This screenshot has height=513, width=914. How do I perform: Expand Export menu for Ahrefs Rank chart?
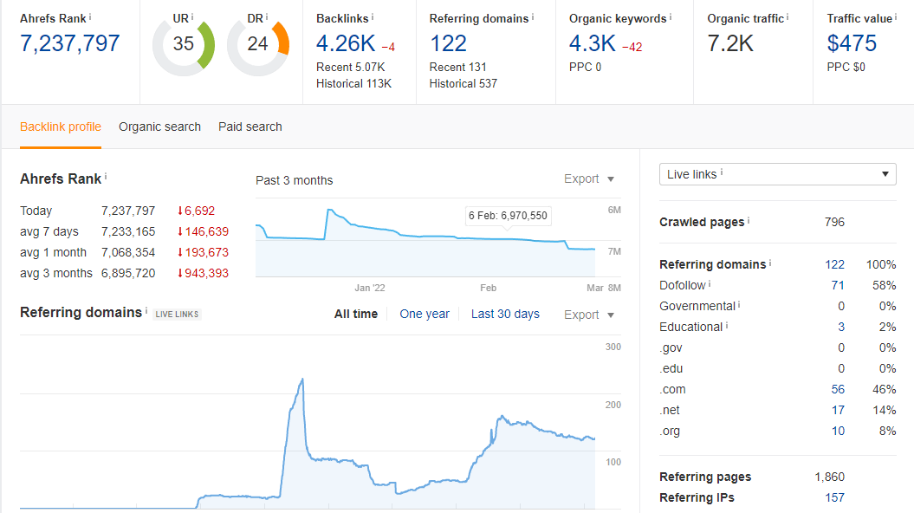[x=589, y=179]
